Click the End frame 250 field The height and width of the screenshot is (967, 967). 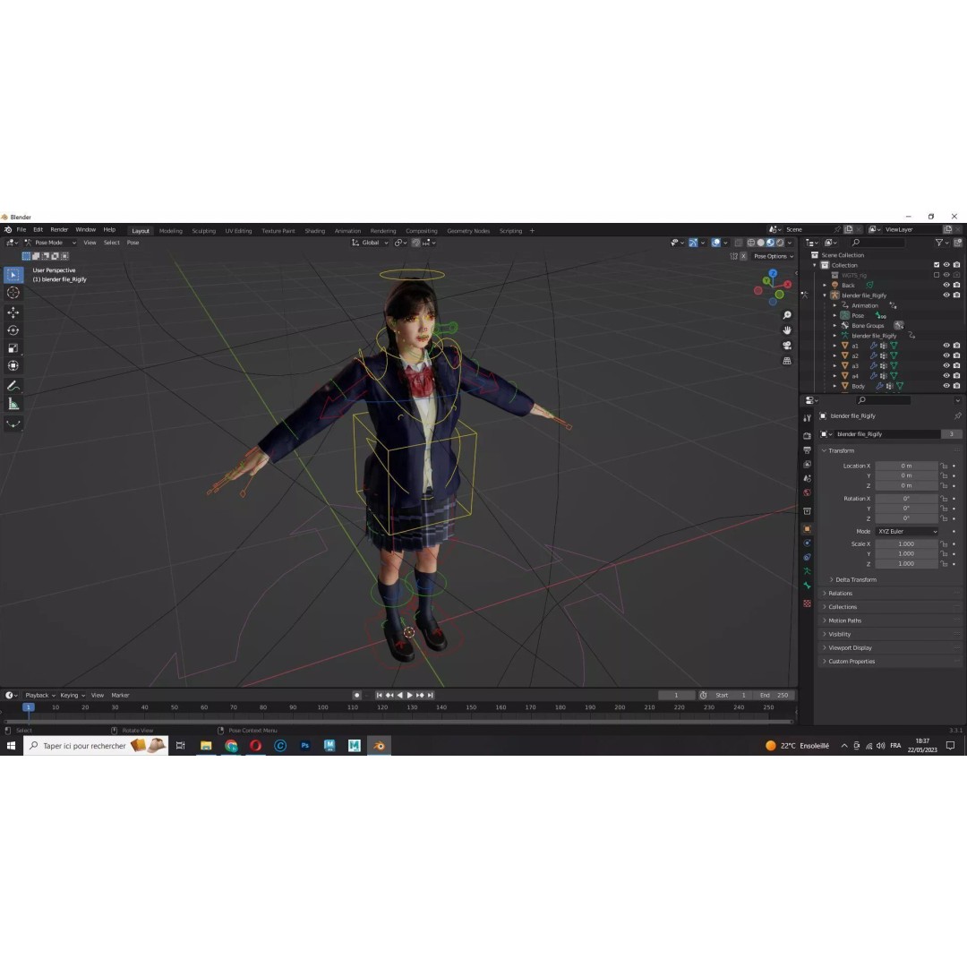coord(774,696)
